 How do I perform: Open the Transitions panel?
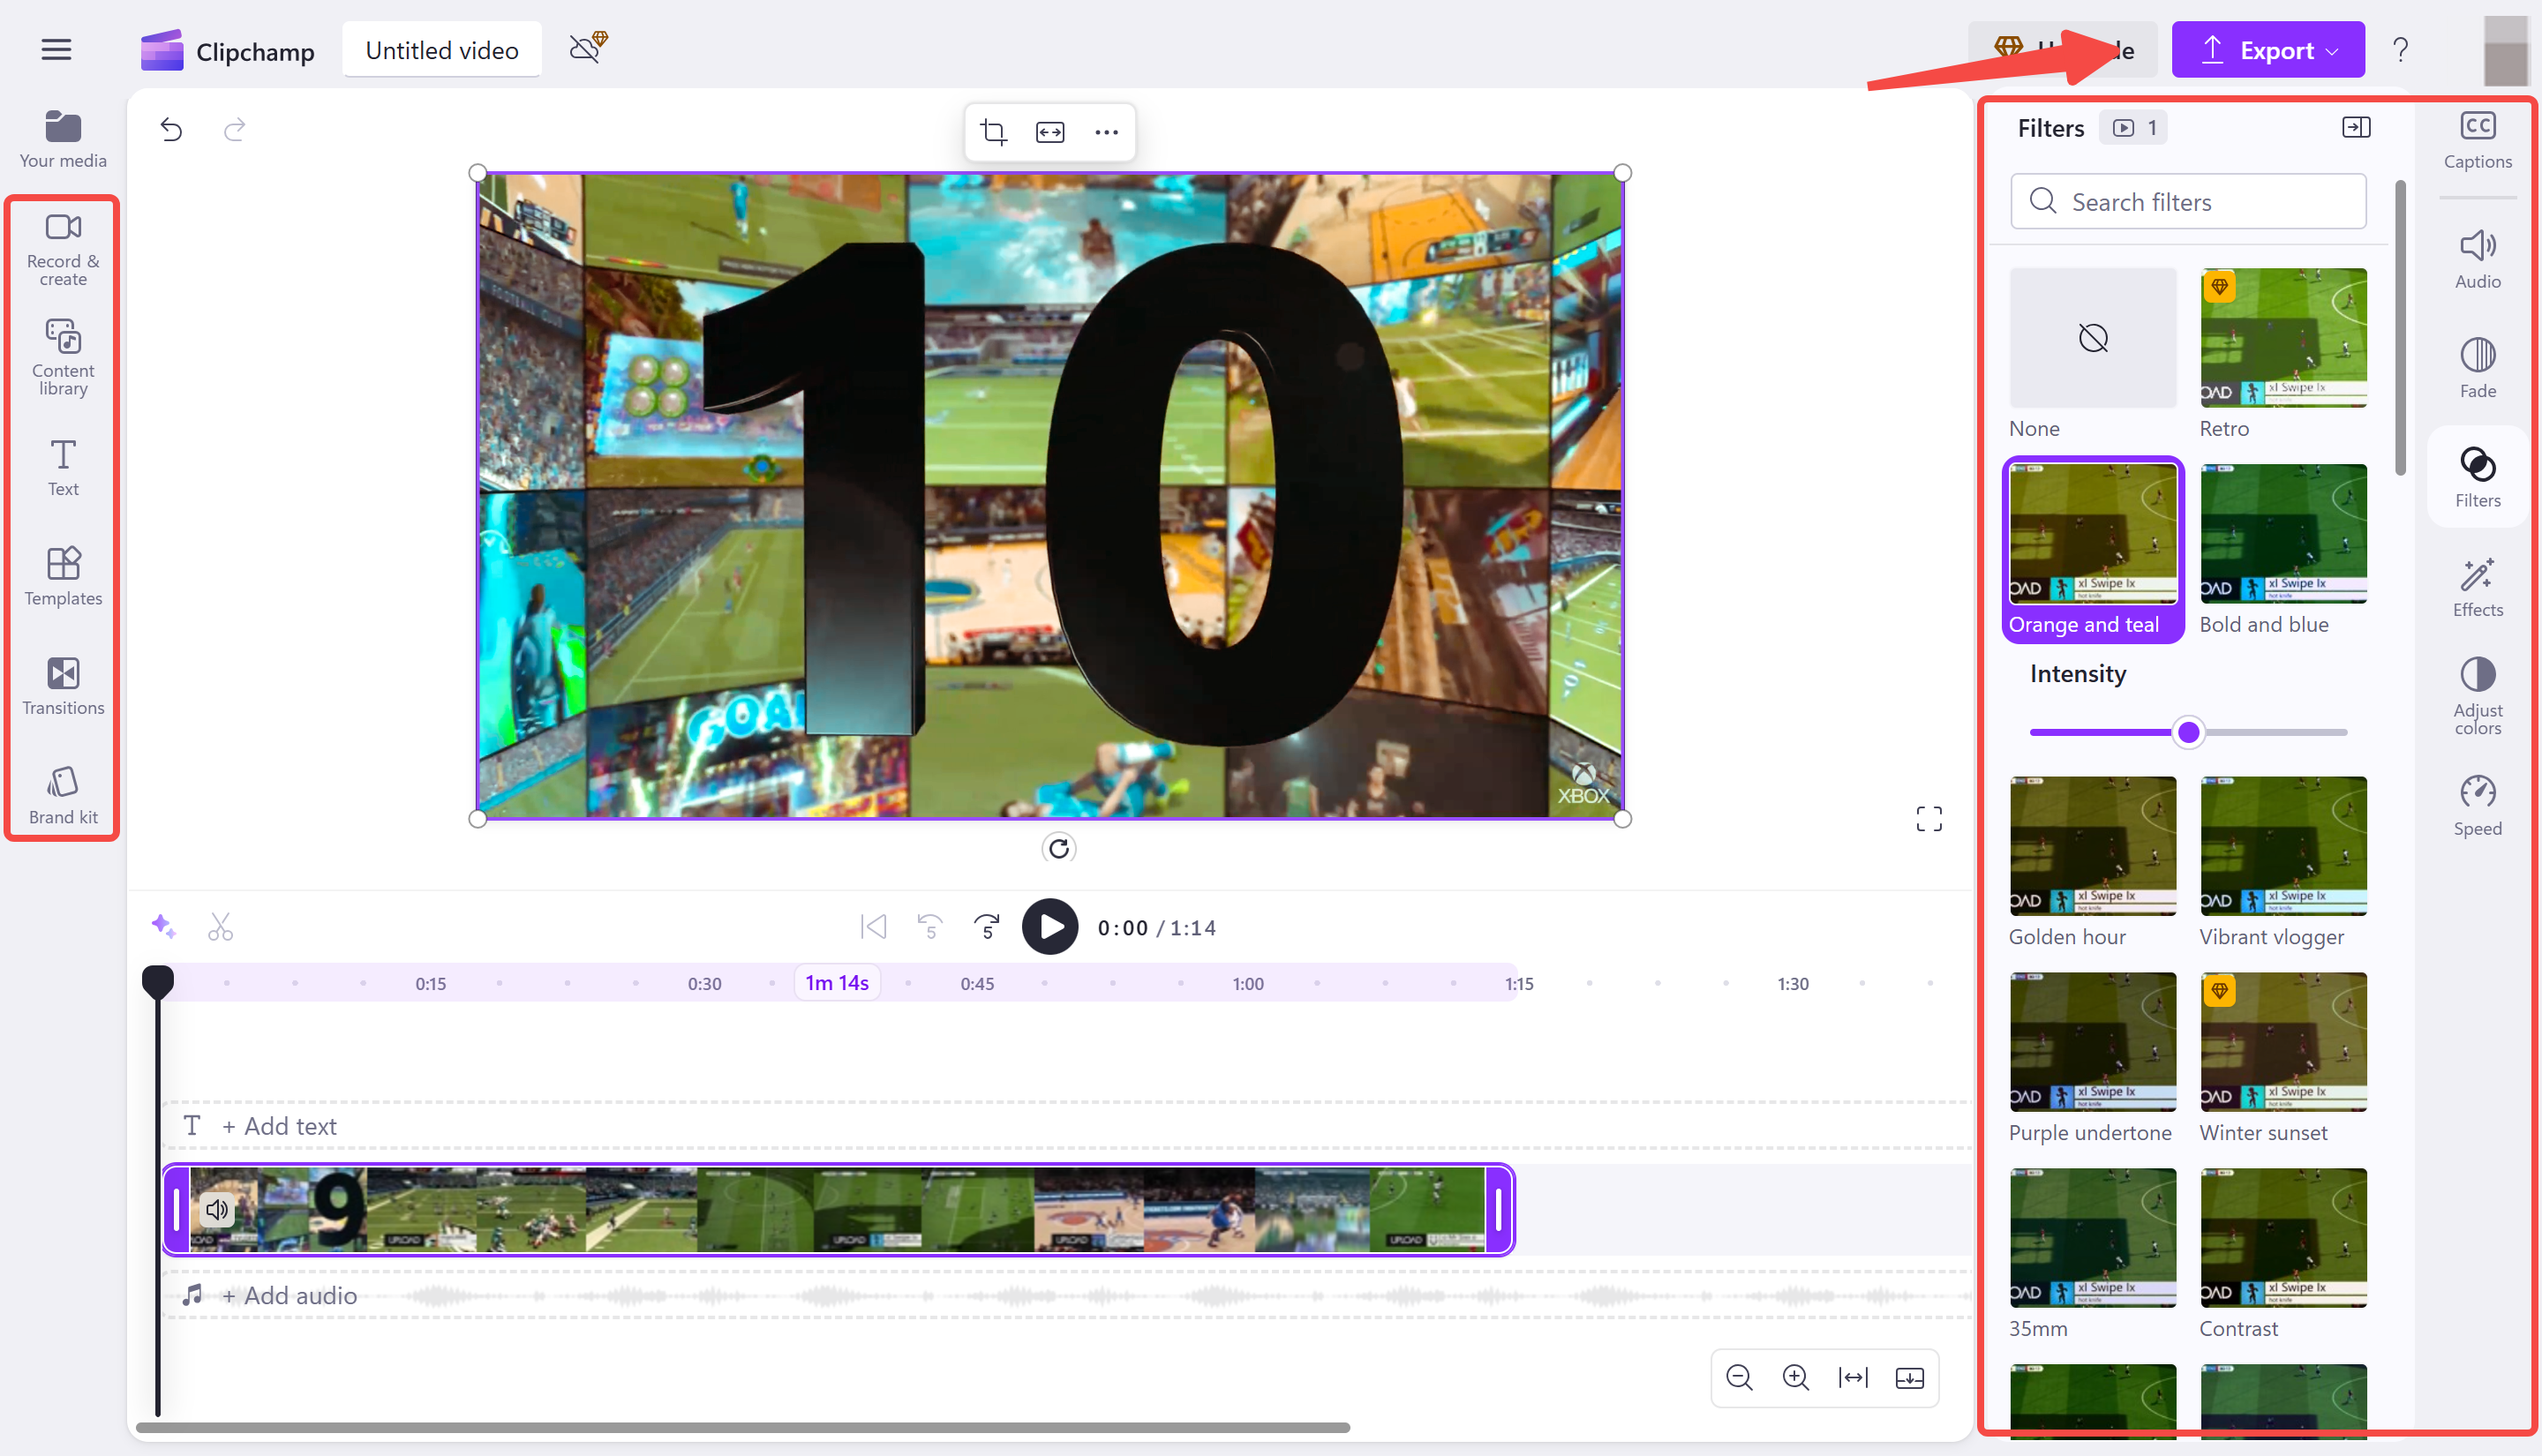(62, 686)
